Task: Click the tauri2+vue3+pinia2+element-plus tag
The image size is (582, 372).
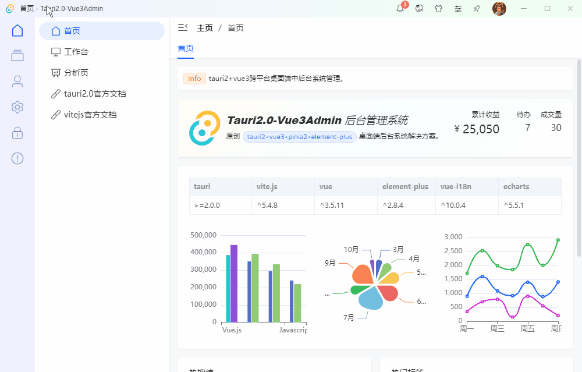Action: point(299,137)
